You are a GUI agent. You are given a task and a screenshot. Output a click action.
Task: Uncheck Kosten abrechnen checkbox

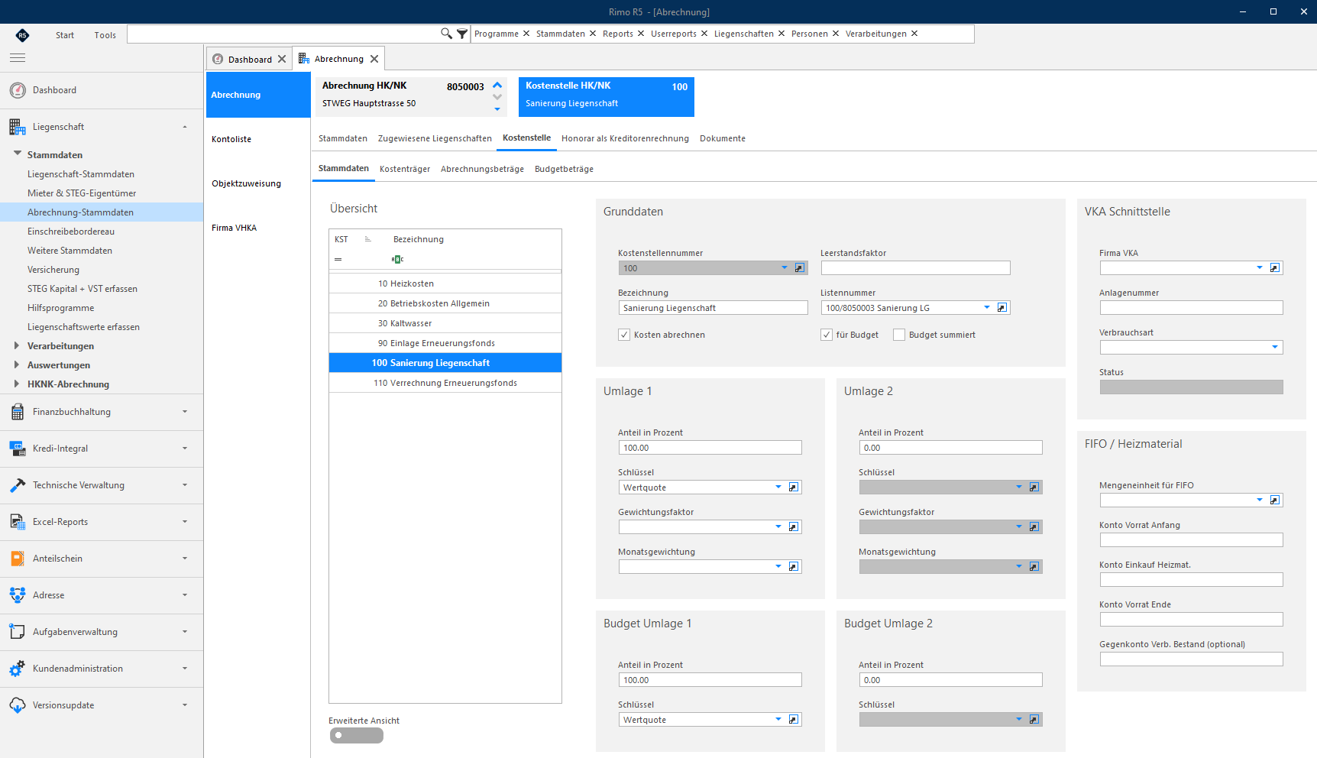(x=624, y=335)
